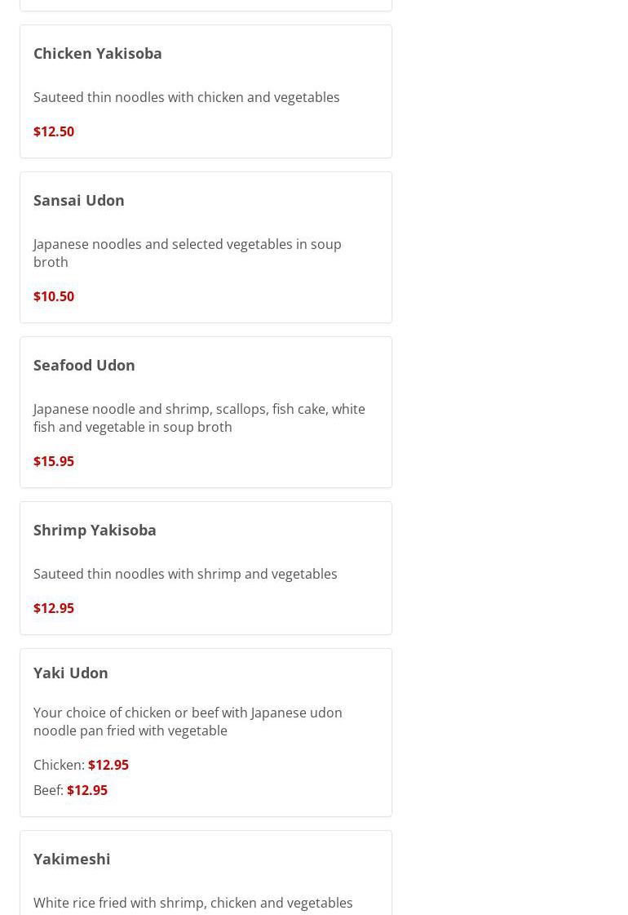
Task: Open the Chicken Yakisoba menu item
Action: point(98,53)
